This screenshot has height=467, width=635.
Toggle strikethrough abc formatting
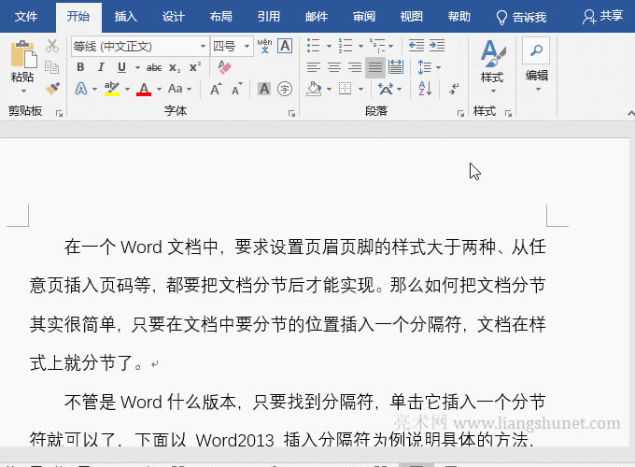tap(154, 67)
